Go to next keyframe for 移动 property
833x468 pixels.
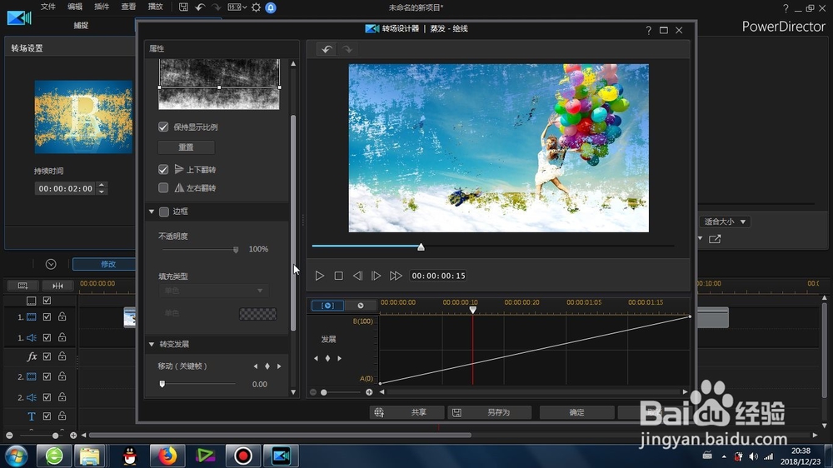click(279, 366)
